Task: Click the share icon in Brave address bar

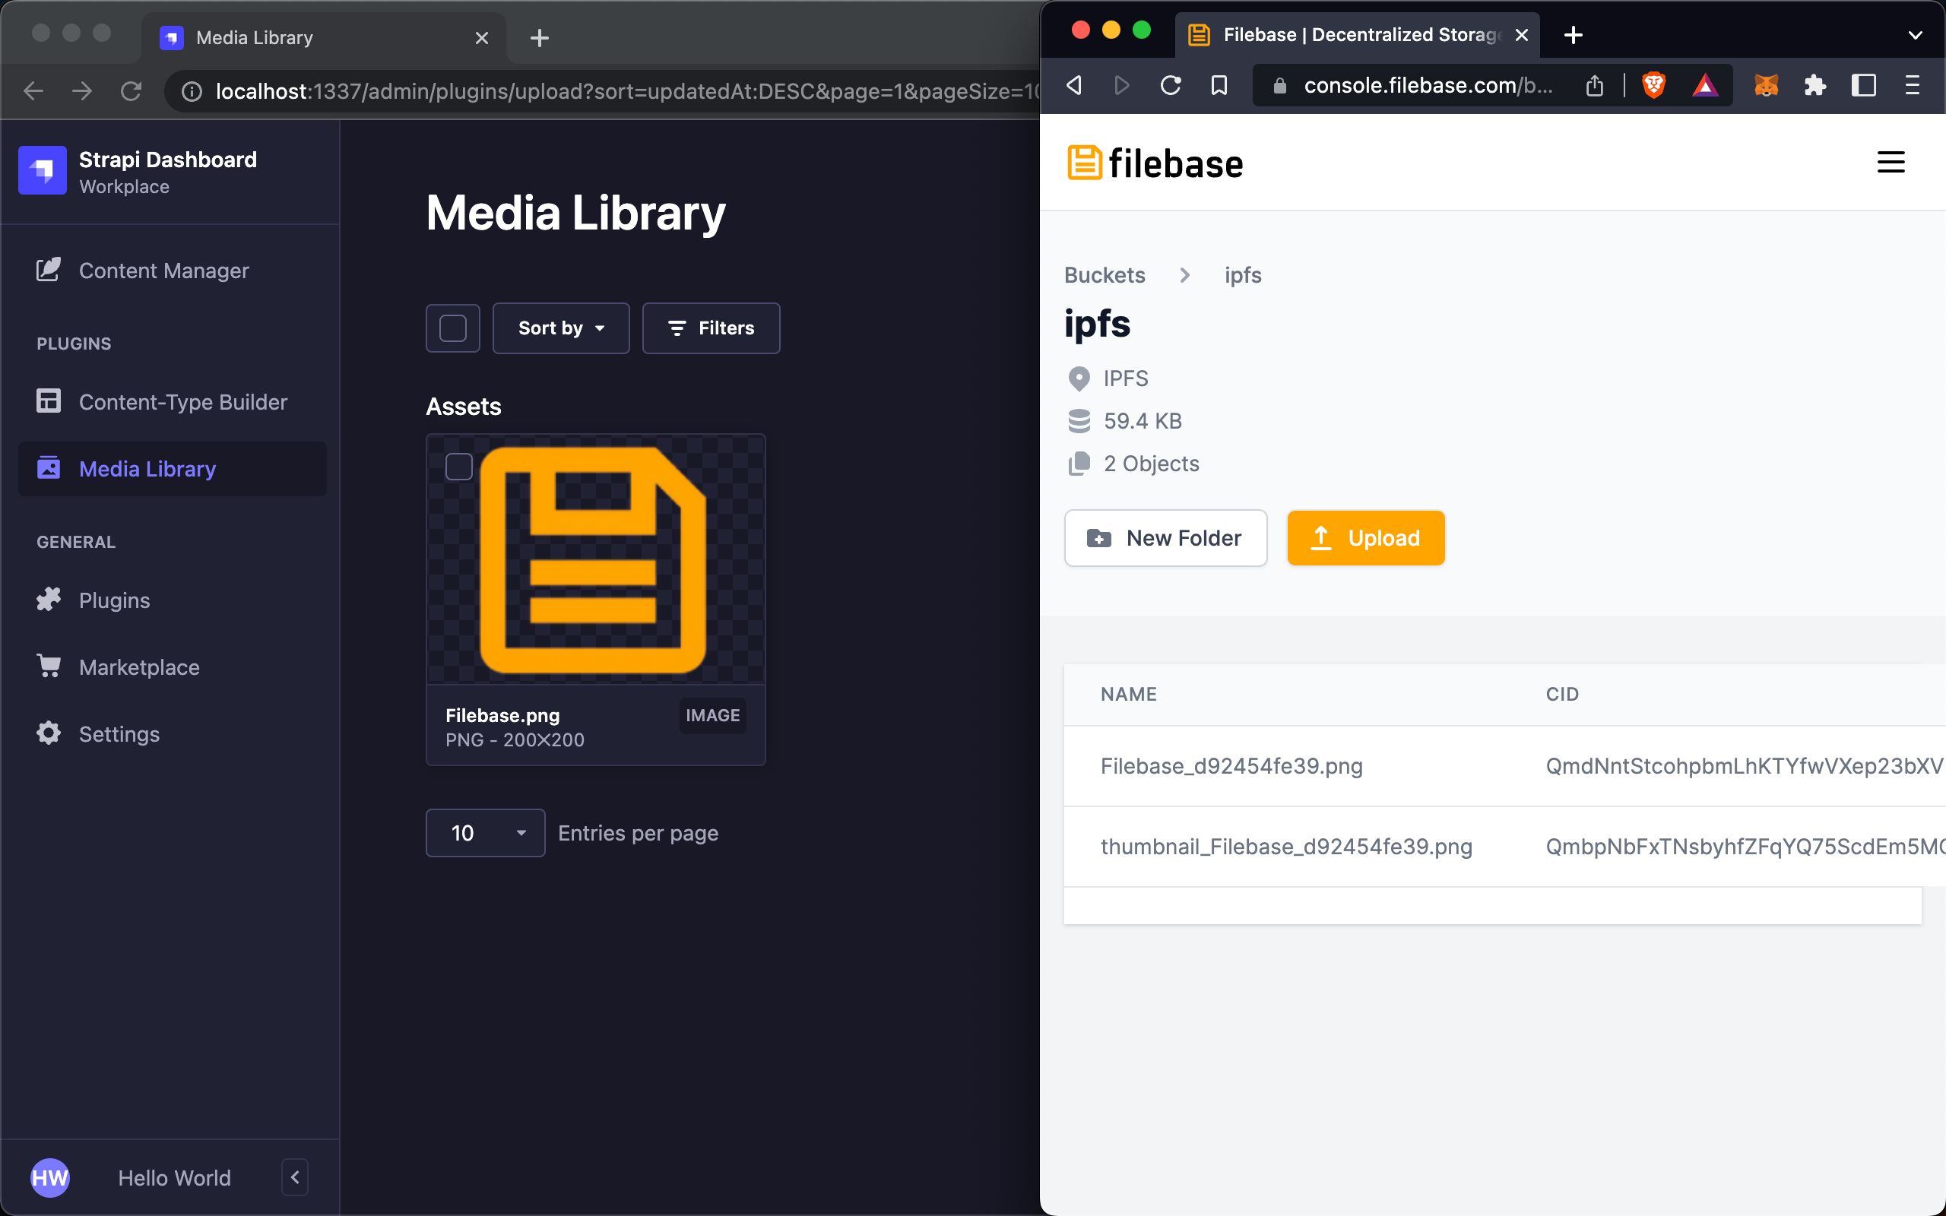Action: coord(1595,85)
